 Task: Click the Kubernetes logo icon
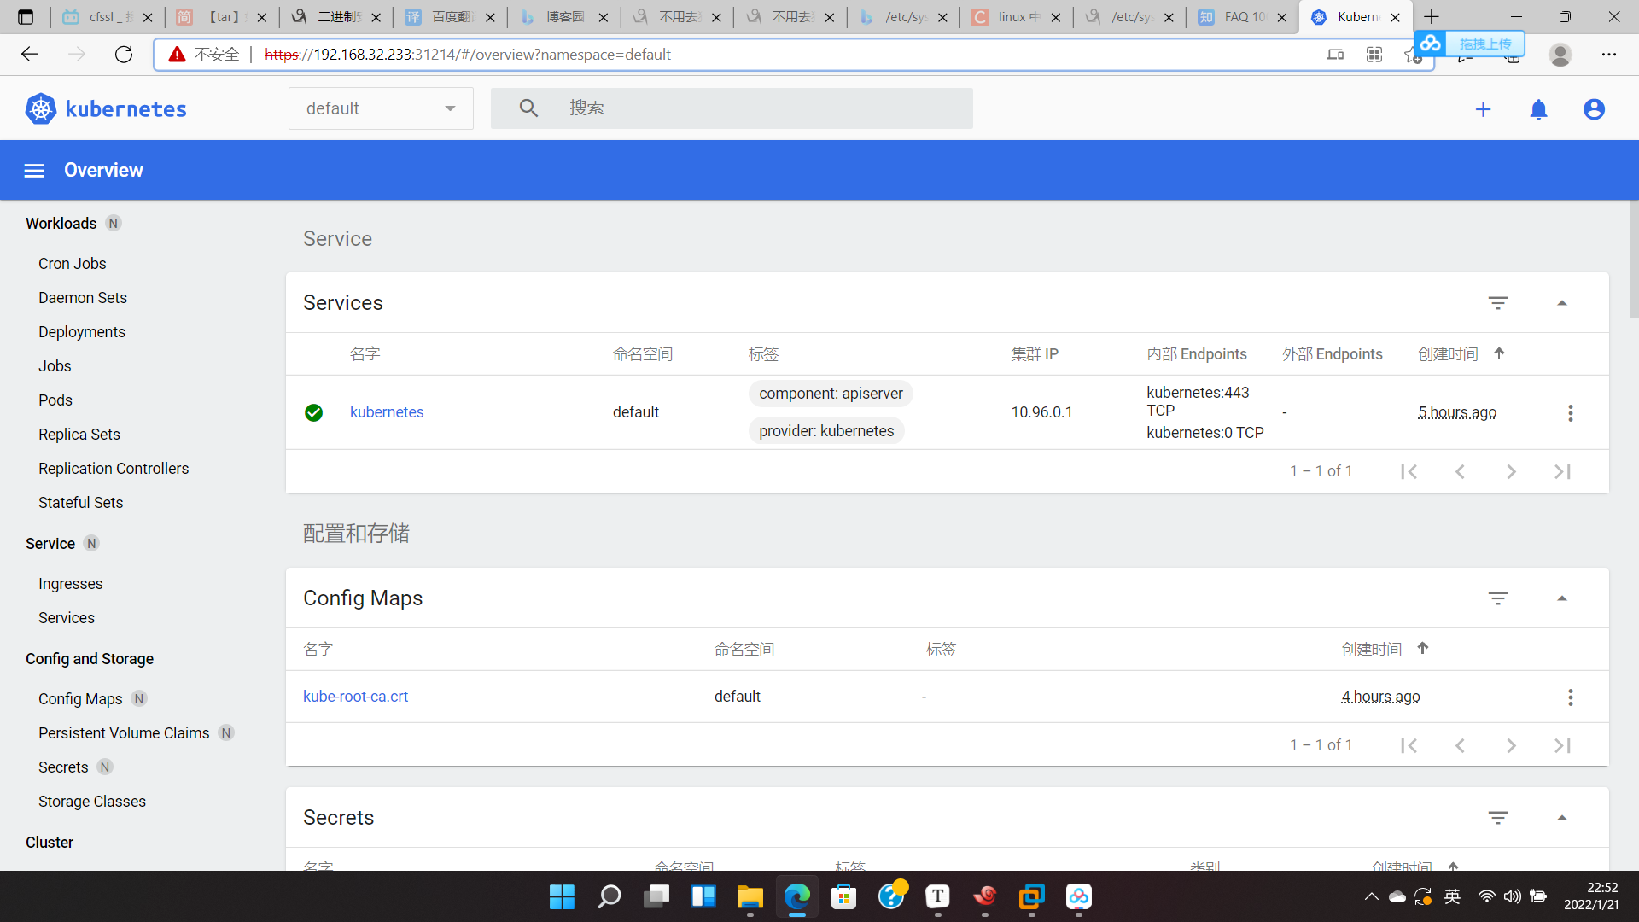click(x=41, y=109)
